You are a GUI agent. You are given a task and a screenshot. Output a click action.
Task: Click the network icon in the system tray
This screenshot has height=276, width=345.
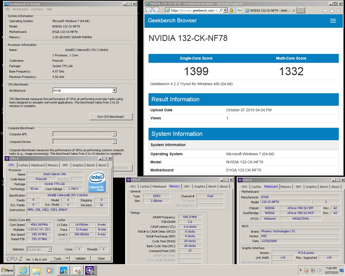click(x=313, y=270)
